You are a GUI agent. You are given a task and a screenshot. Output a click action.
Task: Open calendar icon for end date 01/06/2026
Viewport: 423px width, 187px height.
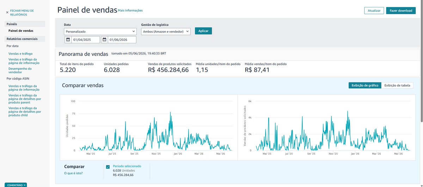coord(105,40)
